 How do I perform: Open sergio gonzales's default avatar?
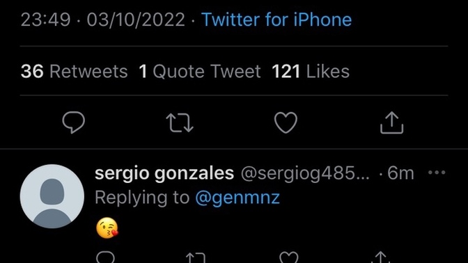click(x=52, y=196)
